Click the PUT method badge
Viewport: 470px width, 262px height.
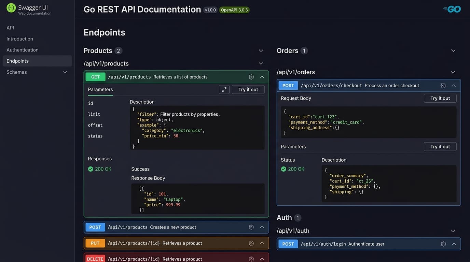(95, 243)
